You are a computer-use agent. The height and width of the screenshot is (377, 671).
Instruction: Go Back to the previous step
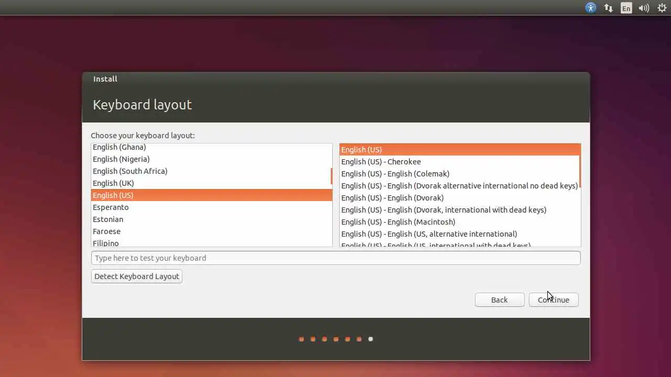click(x=500, y=300)
